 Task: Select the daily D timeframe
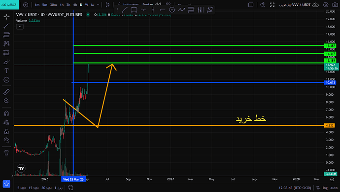point(81,5)
